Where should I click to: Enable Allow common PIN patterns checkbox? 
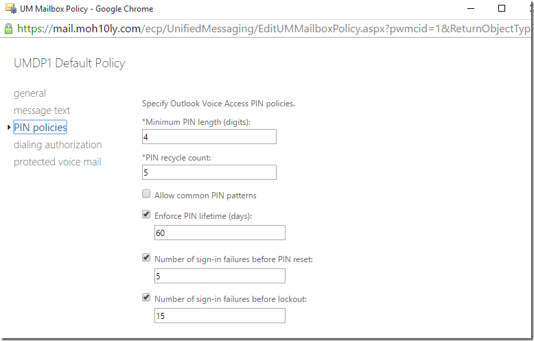(x=146, y=194)
